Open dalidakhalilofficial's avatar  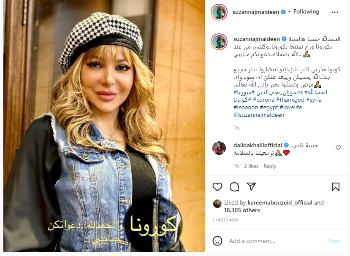tap(219, 148)
